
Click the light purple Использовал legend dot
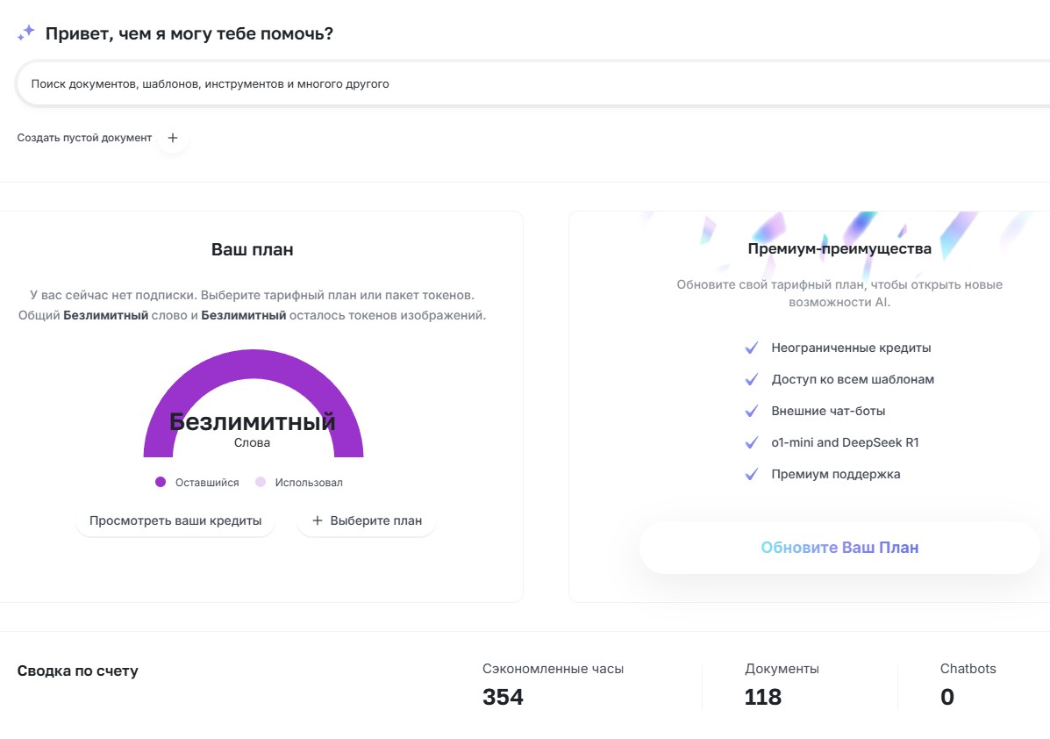point(261,483)
